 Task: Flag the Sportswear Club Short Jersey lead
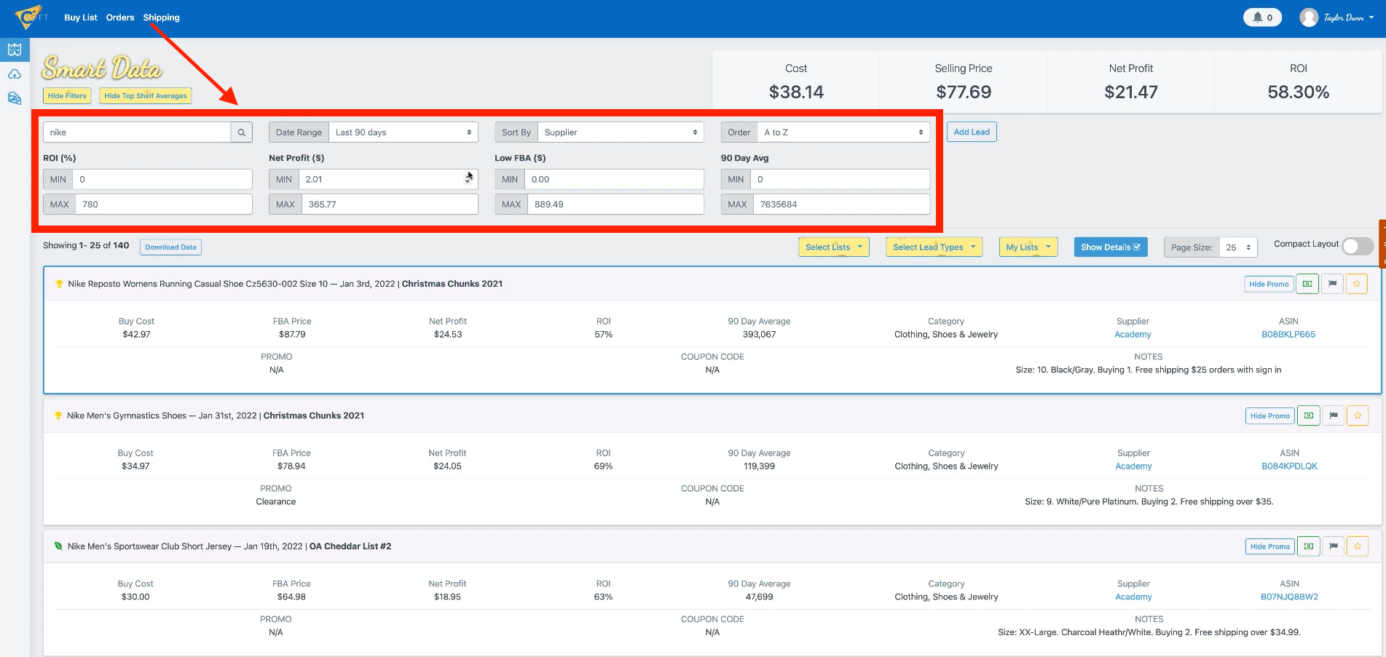point(1334,546)
